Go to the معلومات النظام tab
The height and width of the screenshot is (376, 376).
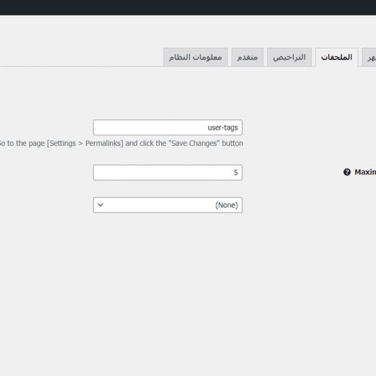(195, 57)
